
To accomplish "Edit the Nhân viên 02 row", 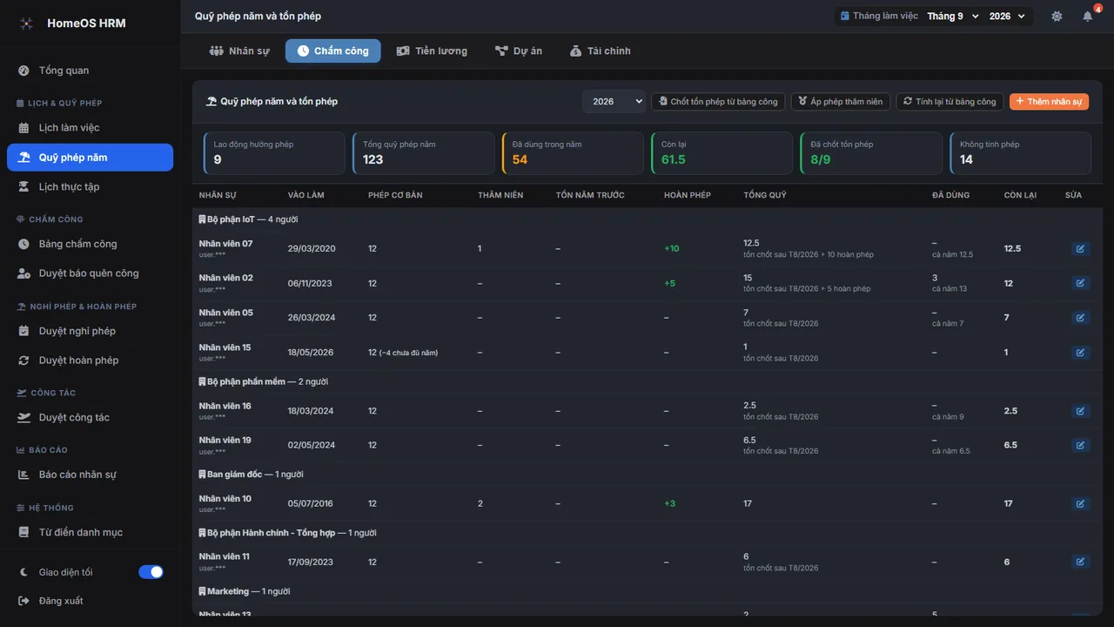I will click(1080, 283).
